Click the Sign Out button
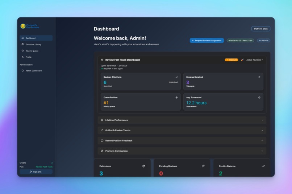 [x=36, y=172]
